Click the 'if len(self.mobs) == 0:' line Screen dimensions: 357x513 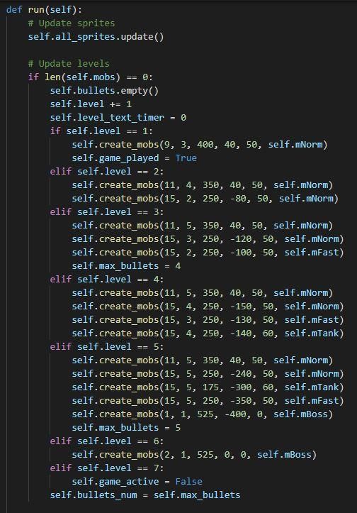[x=91, y=77]
